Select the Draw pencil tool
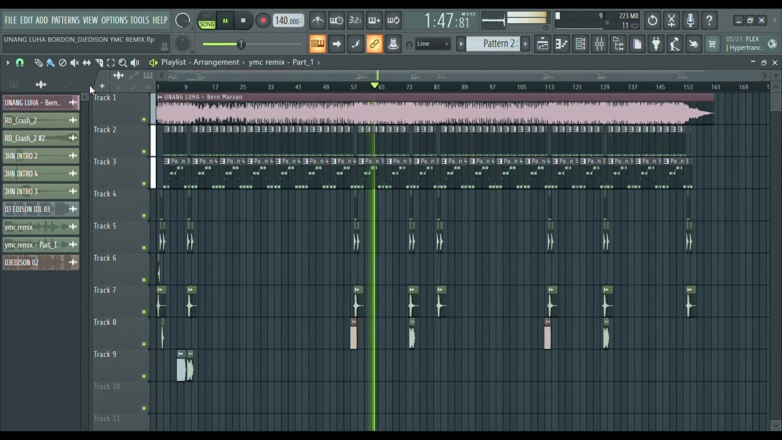The height and width of the screenshot is (440, 782). 38,62
